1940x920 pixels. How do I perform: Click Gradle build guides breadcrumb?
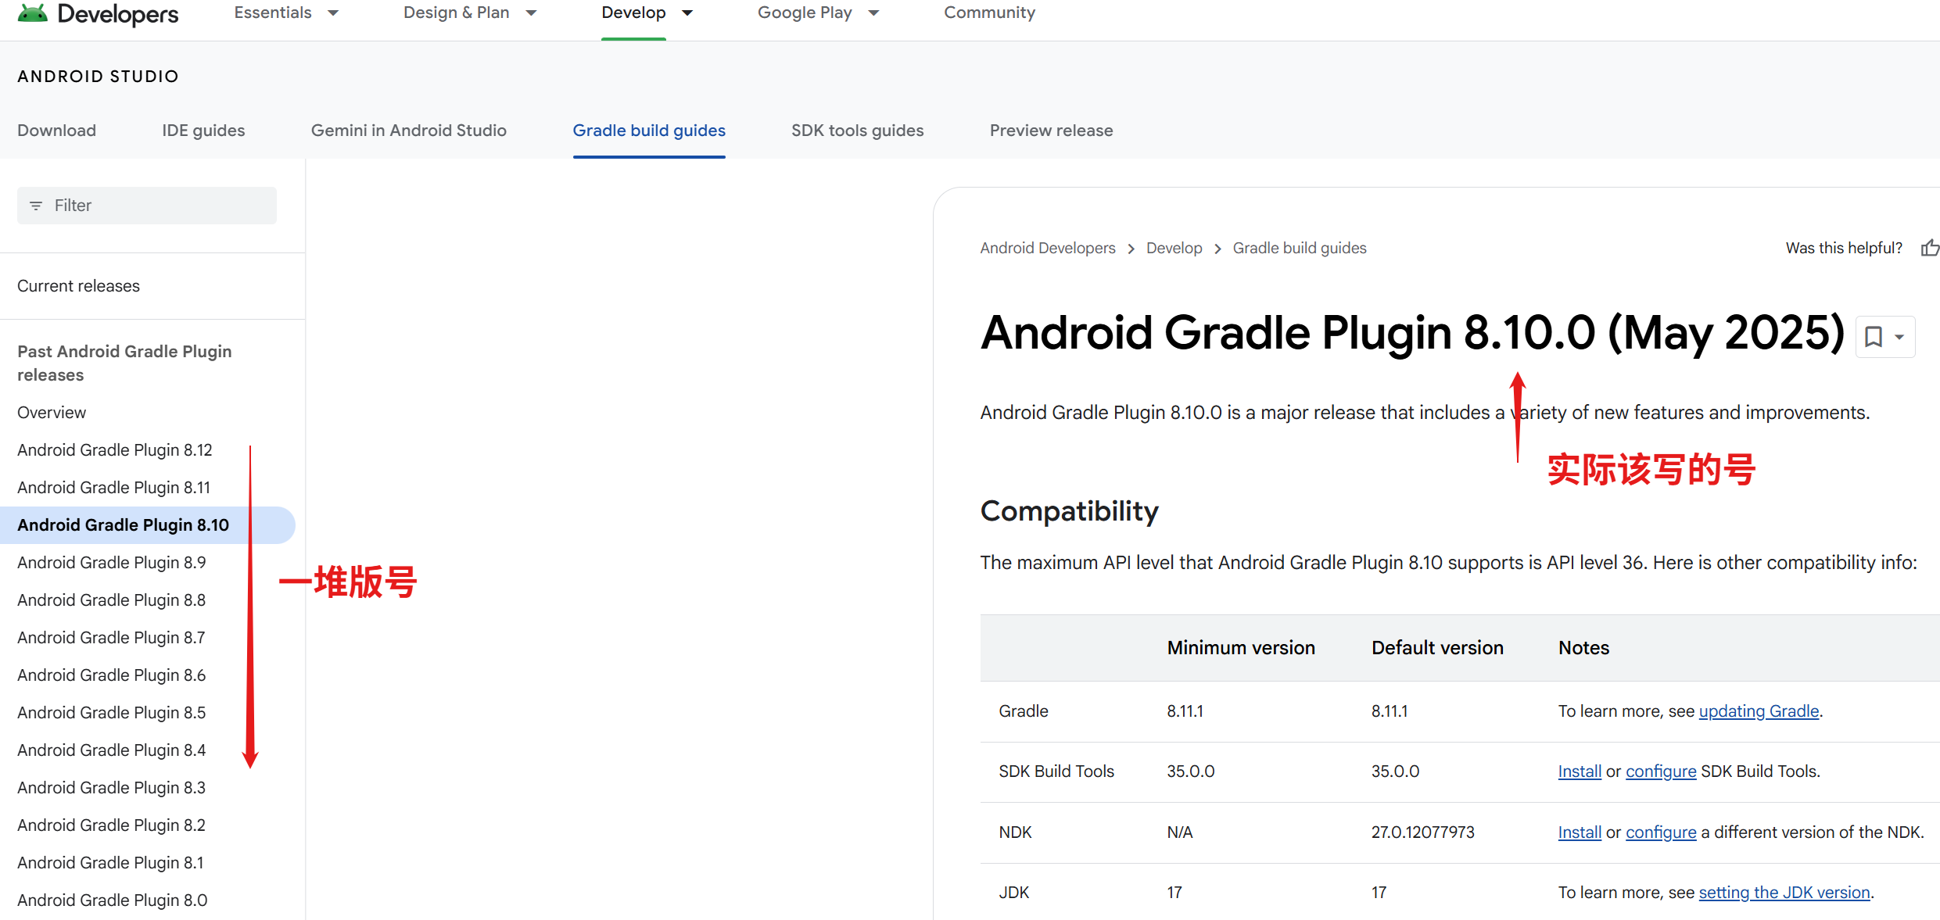1299,248
